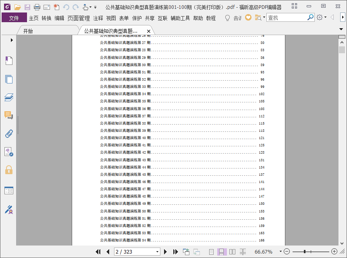Screen dimensions: 347x258
Task: Click the 查找 search field
Action: click(287, 17)
